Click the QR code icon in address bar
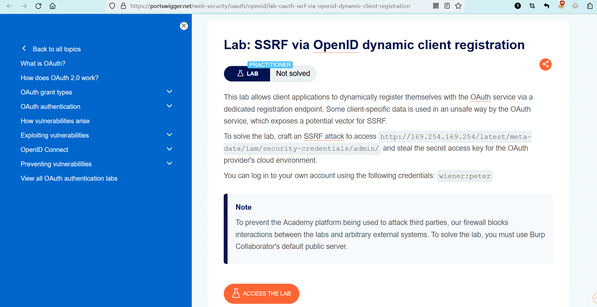 tap(436, 6)
